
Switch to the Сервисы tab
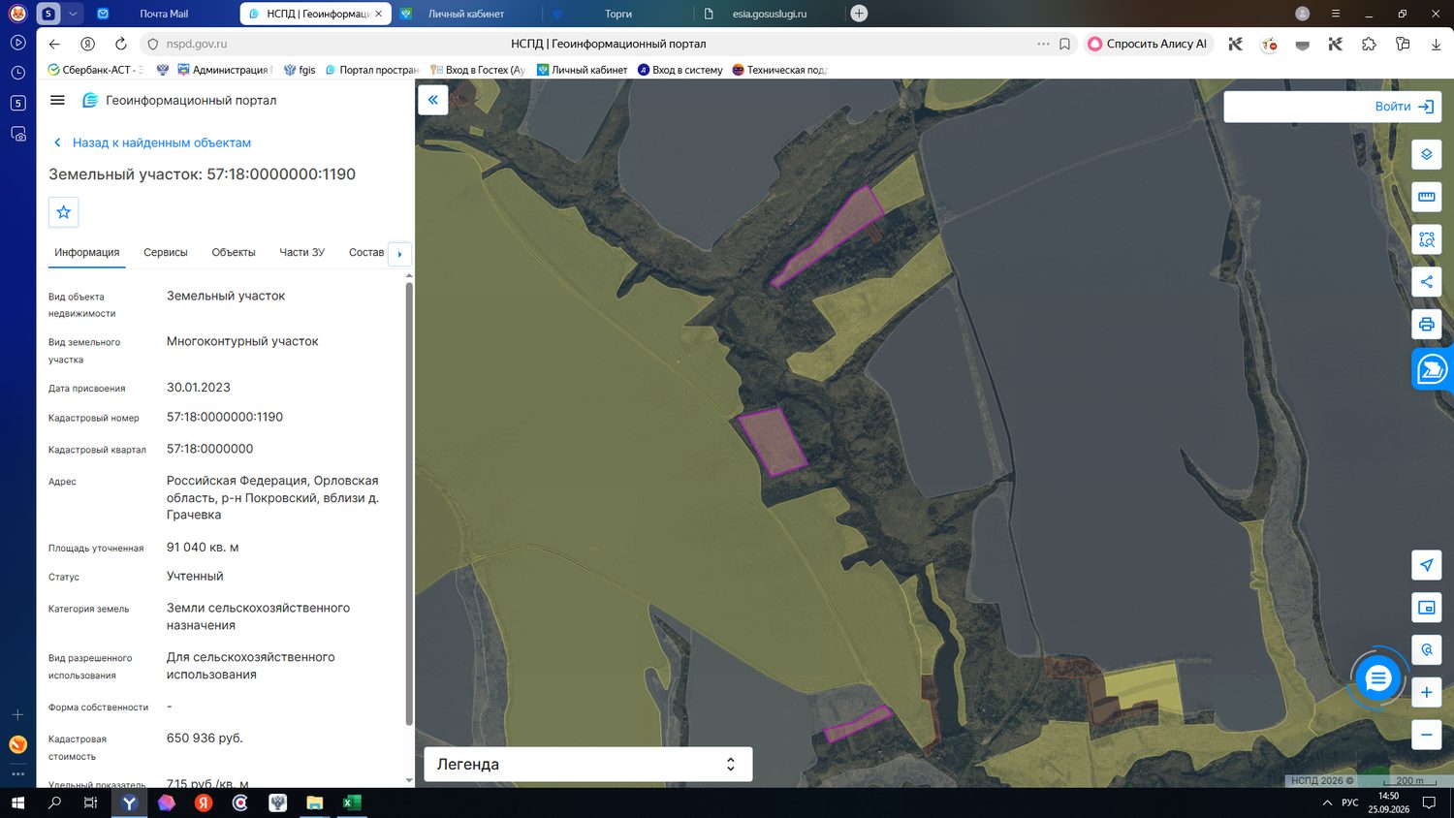pyautogui.click(x=166, y=252)
